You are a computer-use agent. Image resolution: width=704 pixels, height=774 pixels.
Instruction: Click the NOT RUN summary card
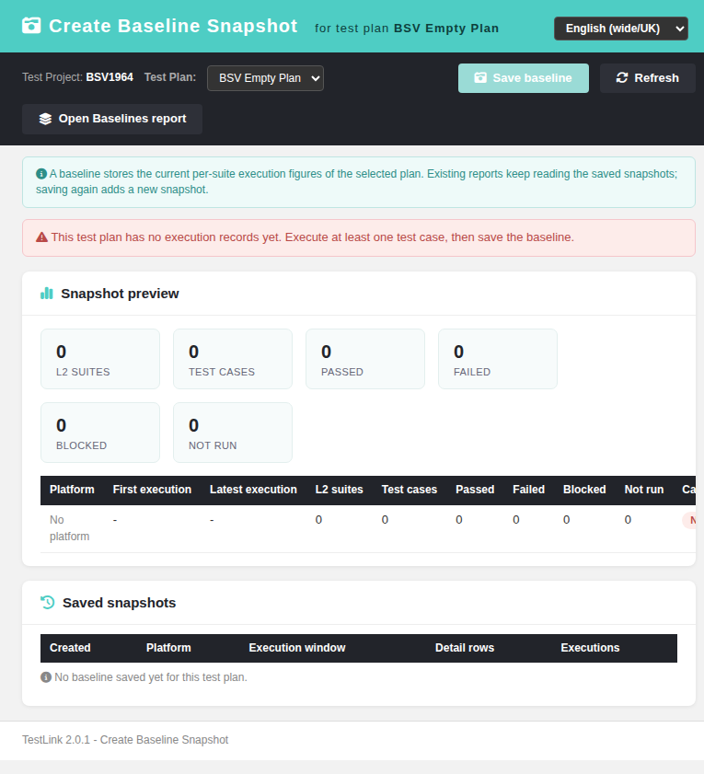coord(233,433)
